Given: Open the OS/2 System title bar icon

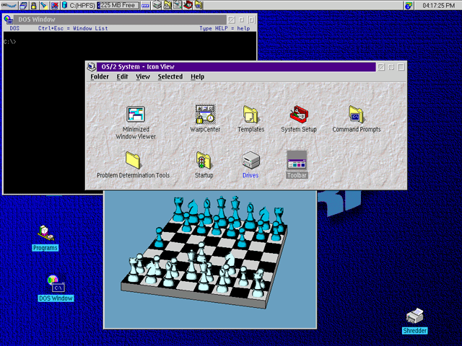Looking at the screenshot, I should point(92,67).
